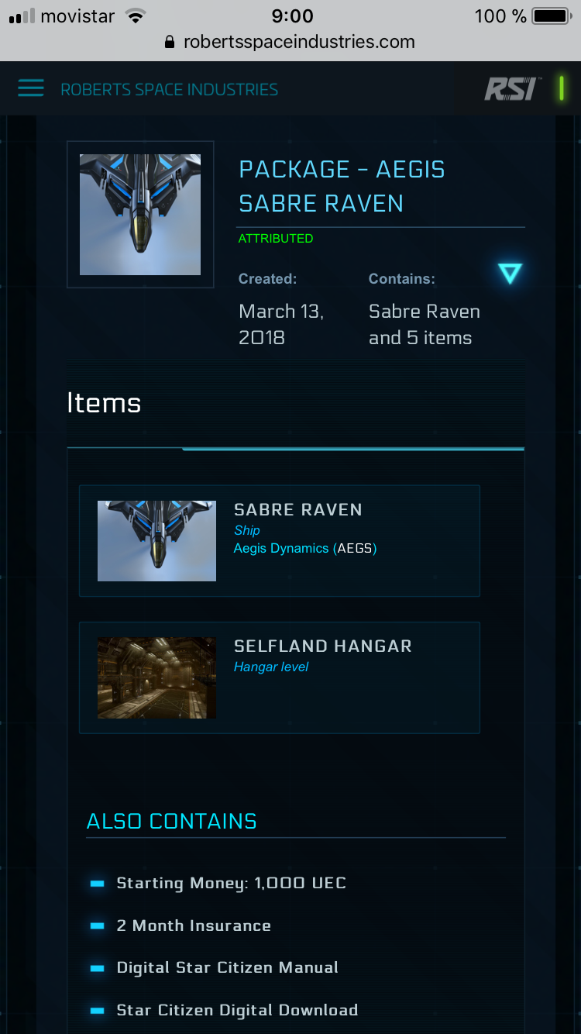Tap the Wi-Fi icon in status bar
The height and width of the screenshot is (1034, 581).
tap(136, 16)
